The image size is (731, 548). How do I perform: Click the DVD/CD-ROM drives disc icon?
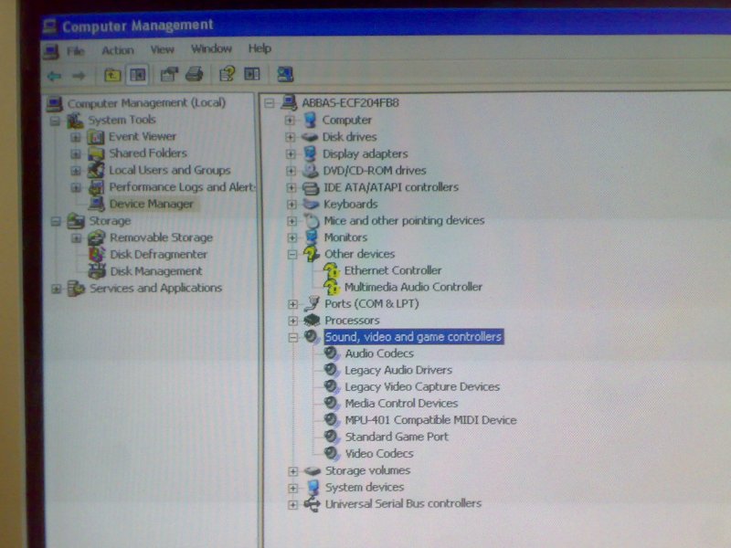pos(310,171)
